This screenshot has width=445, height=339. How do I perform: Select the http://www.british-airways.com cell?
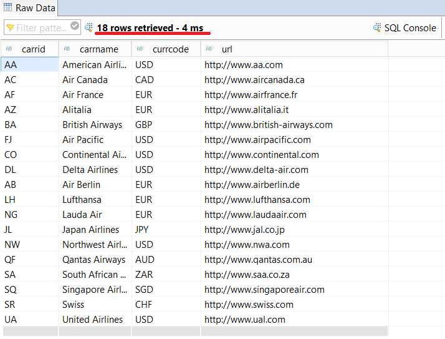294,125
